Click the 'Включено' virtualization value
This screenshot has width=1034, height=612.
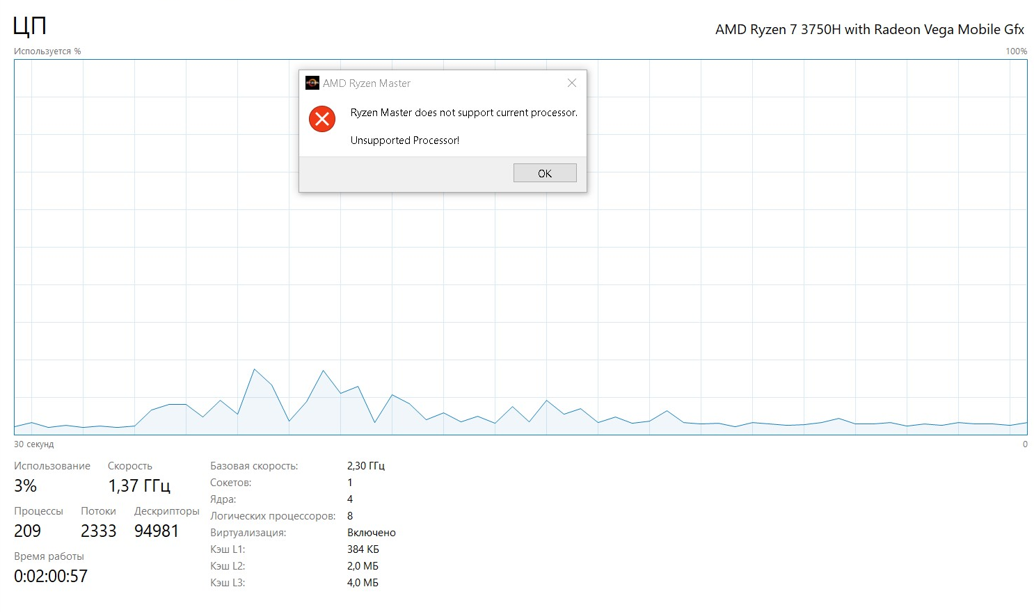(x=372, y=533)
